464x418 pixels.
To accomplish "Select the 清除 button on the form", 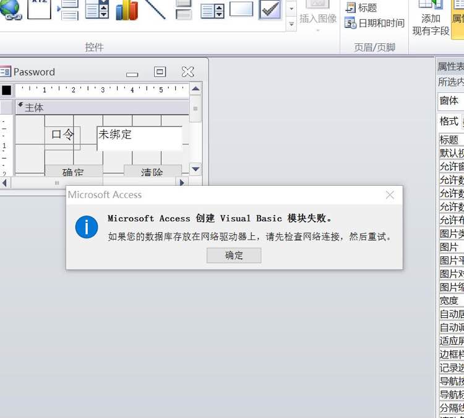I will (x=153, y=171).
